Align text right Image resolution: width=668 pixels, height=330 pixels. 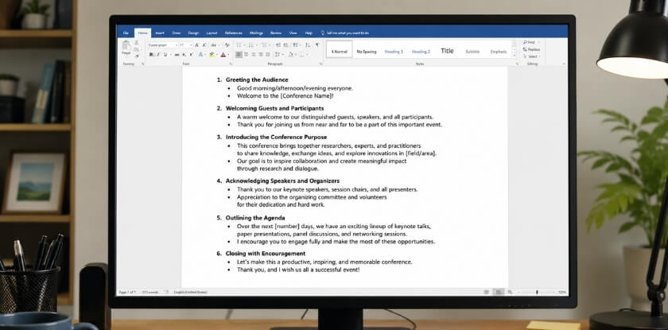(x=253, y=55)
